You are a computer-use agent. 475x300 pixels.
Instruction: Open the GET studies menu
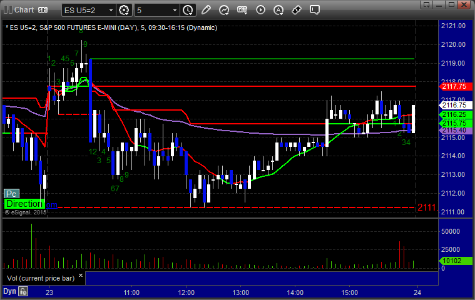pyautogui.click(x=242, y=10)
